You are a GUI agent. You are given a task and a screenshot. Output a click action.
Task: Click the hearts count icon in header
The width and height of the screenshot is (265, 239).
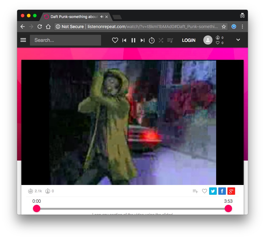click(x=218, y=43)
